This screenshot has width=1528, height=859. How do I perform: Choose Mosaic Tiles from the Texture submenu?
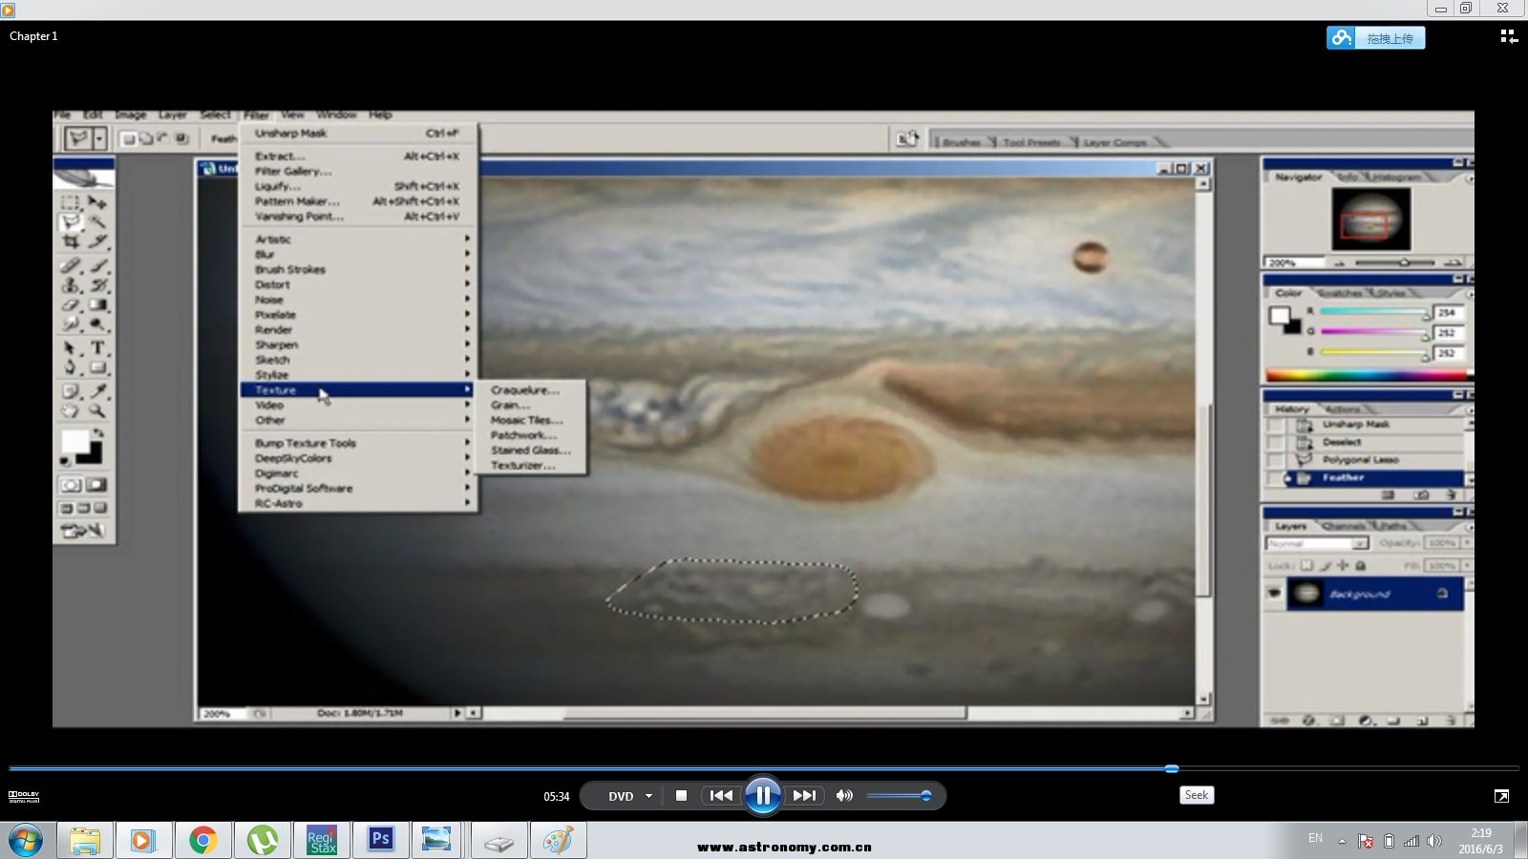click(x=527, y=420)
